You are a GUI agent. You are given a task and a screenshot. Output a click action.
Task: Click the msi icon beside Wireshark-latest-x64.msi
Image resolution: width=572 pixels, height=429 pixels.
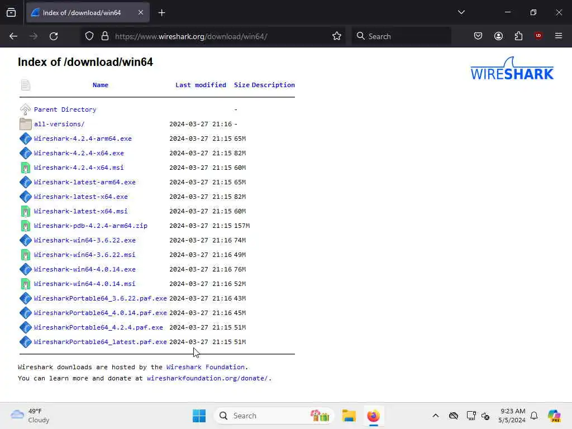tap(26, 211)
